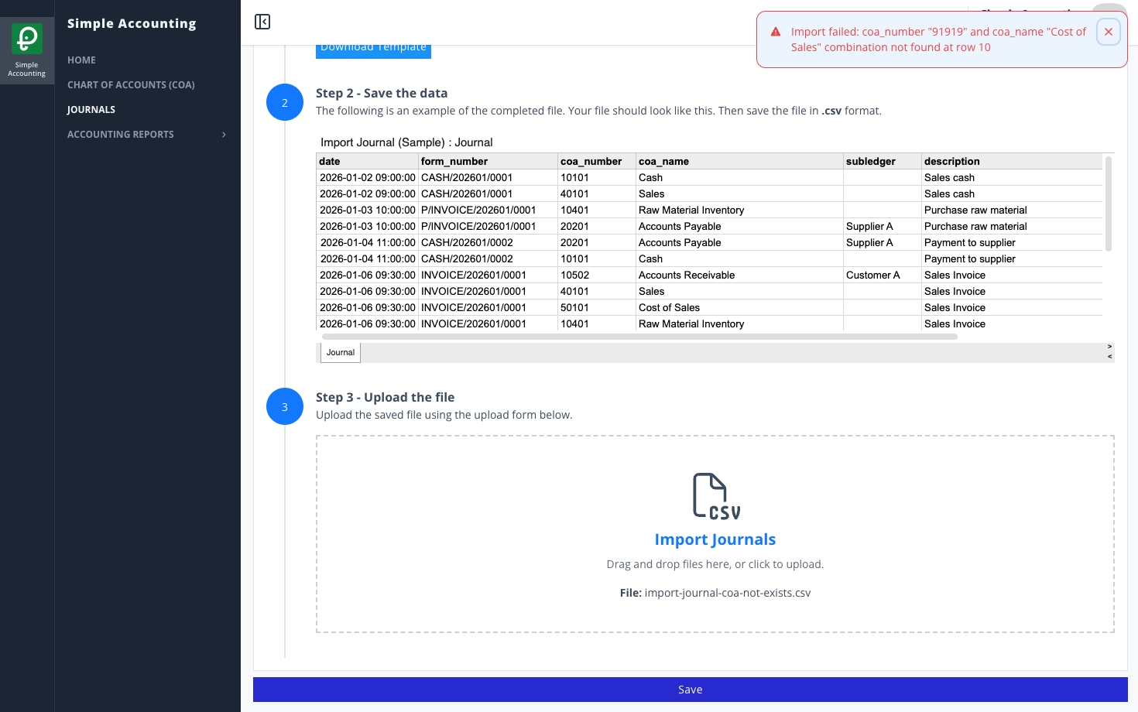Click the step 3 circle indicator

tap(285, 406)
